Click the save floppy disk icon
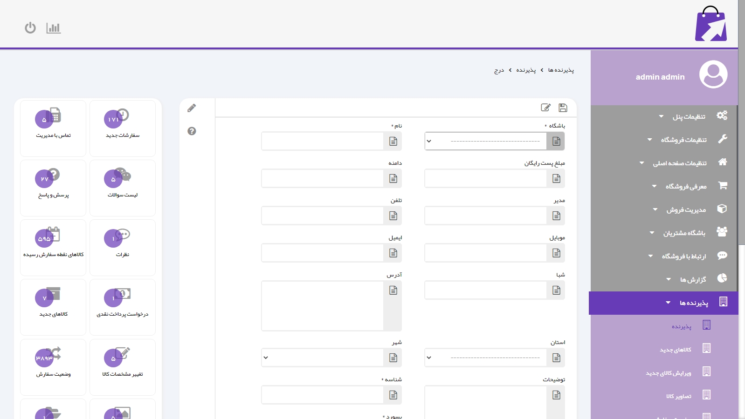Image resolution: width=745 pixels, height=419 pixels. point(563,108)
